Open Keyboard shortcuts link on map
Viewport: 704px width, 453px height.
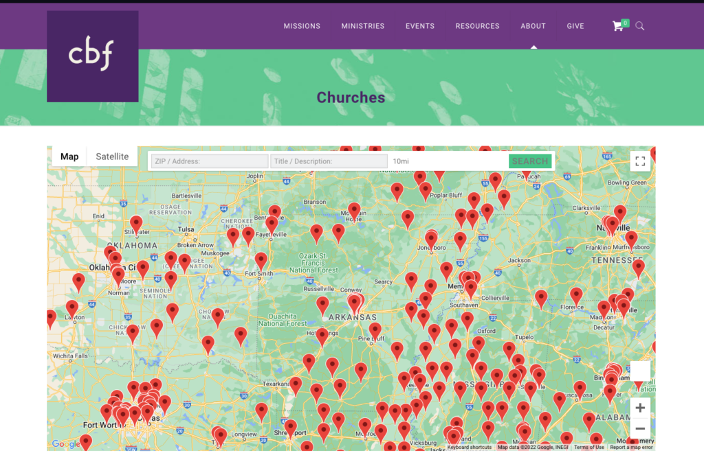469,448
